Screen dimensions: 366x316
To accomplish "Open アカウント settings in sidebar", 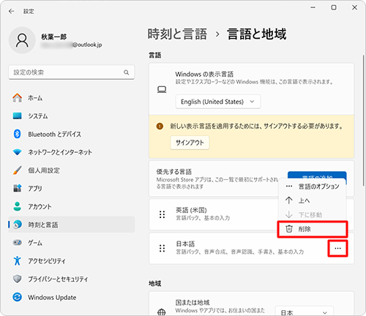I will 71,206.
